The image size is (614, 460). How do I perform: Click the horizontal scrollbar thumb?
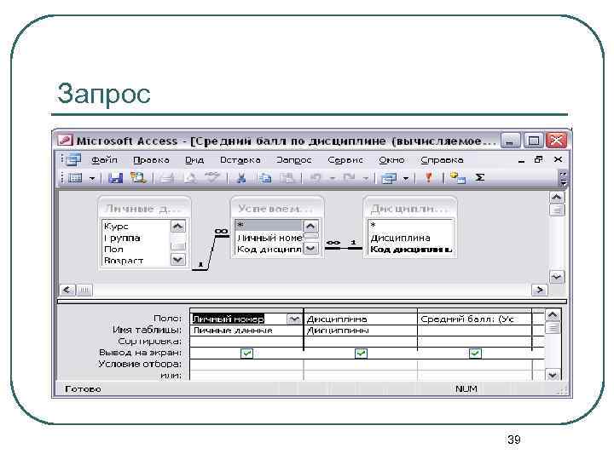click(84, 290)
